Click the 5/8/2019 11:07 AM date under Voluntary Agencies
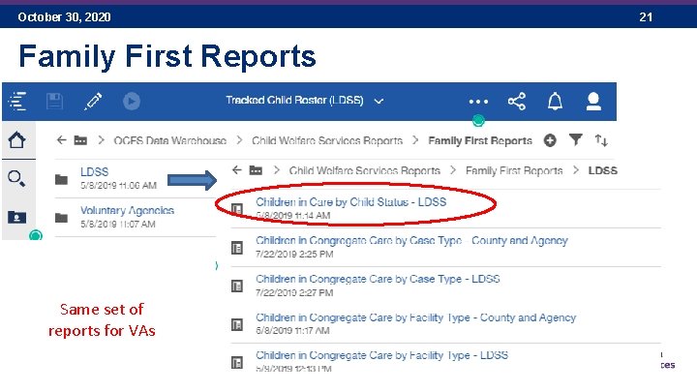The width and height of the screenshot is (697, 392). 118,224
